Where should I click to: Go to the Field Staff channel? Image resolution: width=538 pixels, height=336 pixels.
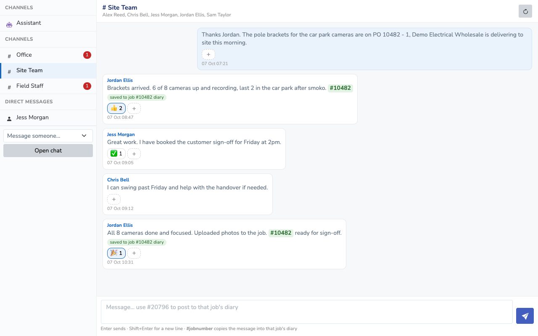(x=48, y=86)
